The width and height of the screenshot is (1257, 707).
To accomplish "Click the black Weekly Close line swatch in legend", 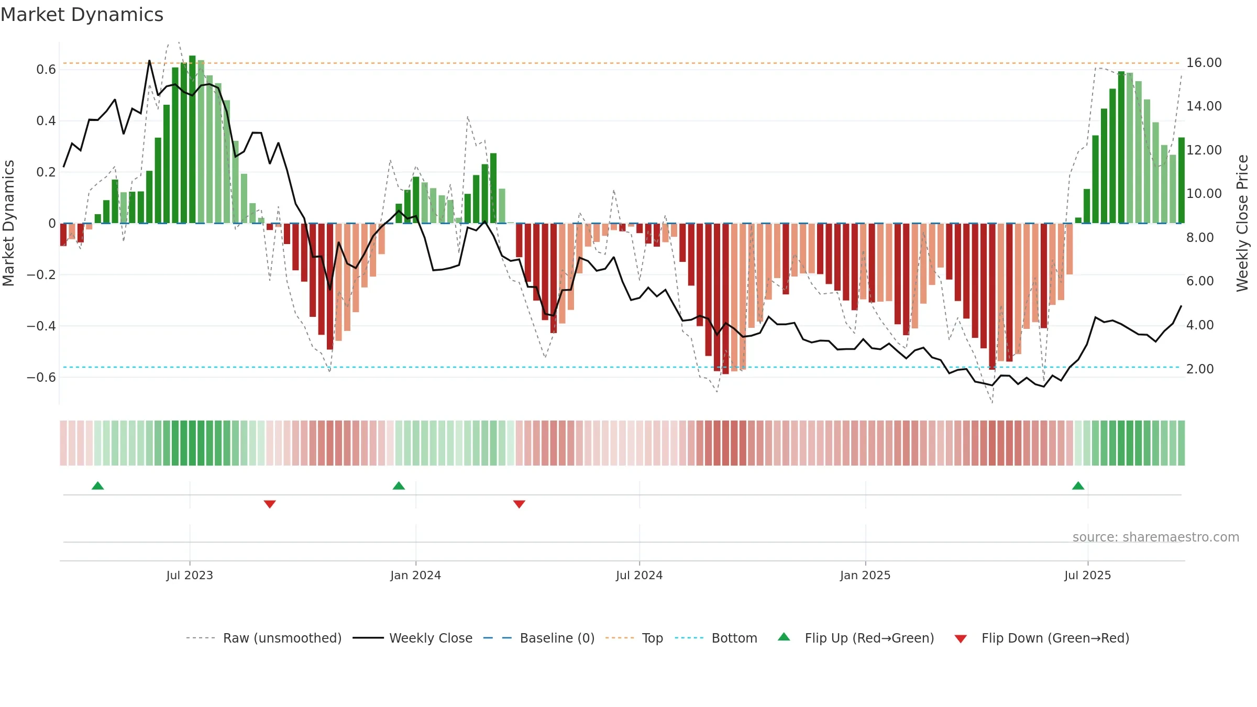I will [368, 638].
